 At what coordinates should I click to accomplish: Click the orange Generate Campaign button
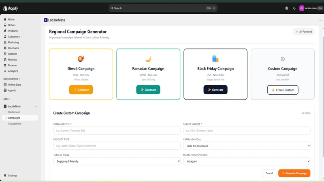click(294, 173)
